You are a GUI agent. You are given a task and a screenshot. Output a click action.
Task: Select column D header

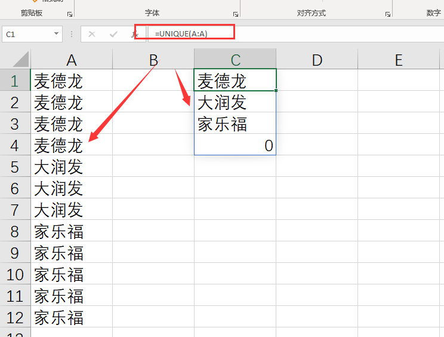(x=317, y=59)
